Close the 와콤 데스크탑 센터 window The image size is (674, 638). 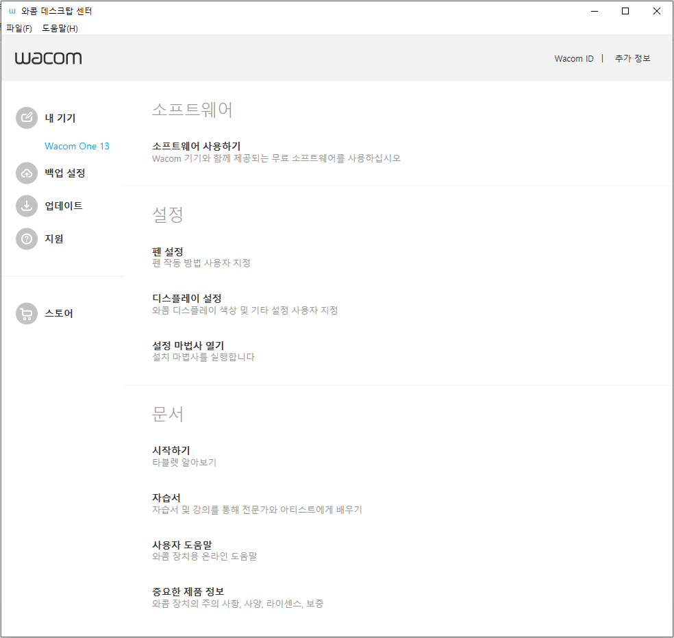[x=657, y=11]
